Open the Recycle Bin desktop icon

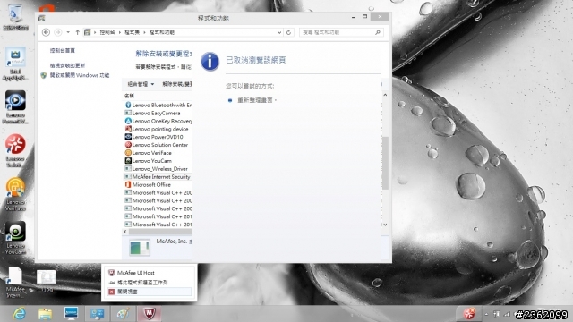pyautogui.click(x=15, y=16)
